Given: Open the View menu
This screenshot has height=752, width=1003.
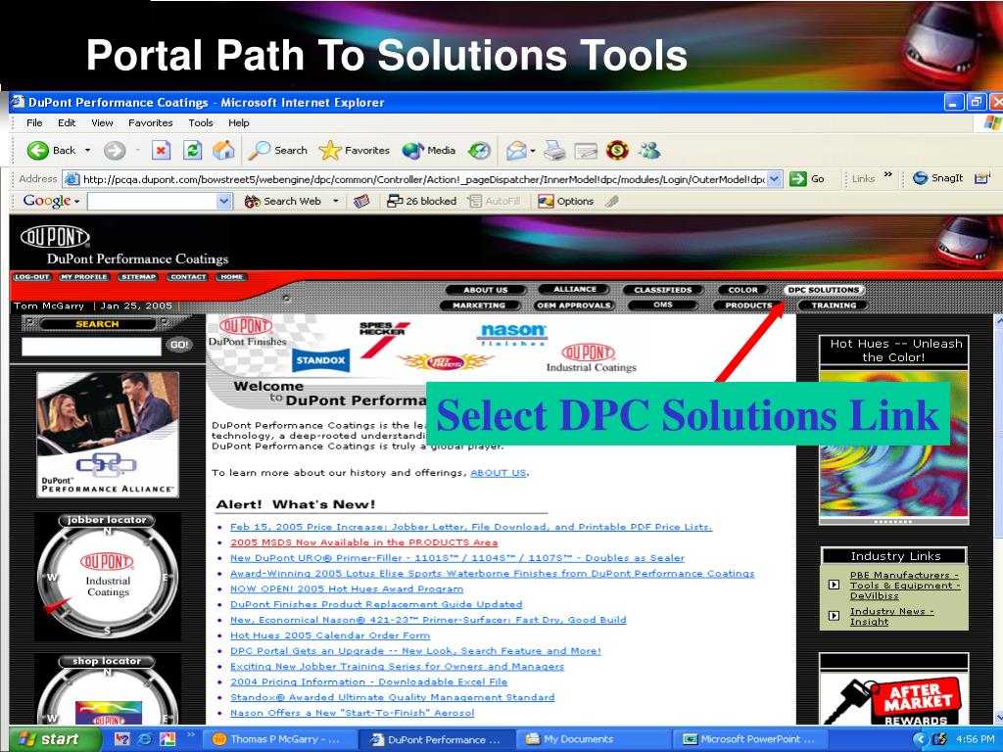Looking at the screenshot, I should pyautogui.click(x=102, y=122).
